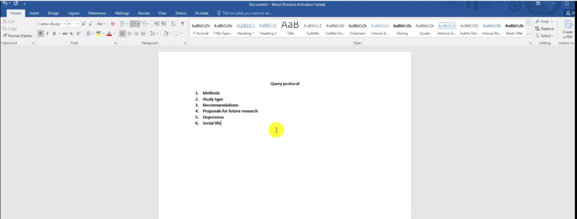Expand the Styles gallery More button
This screenshot has height=219, width=577.
(528, 34)
